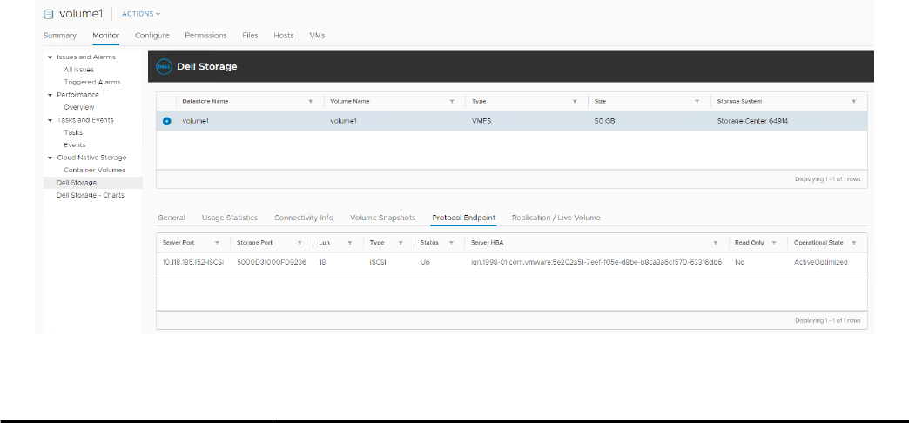909x423 pixels.
Task: Open Connectivity Info tab
Action: click(x=303, y=218)
